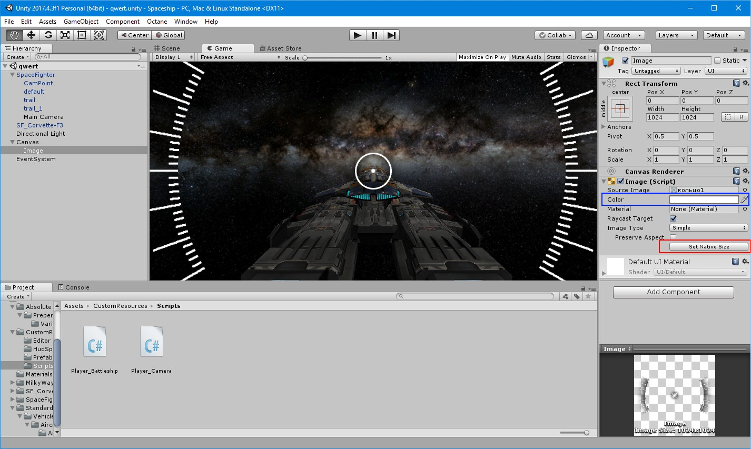The image size is (751, 449).
Task: Toggle Maximize On Play
Action: (x=482, y=57)
